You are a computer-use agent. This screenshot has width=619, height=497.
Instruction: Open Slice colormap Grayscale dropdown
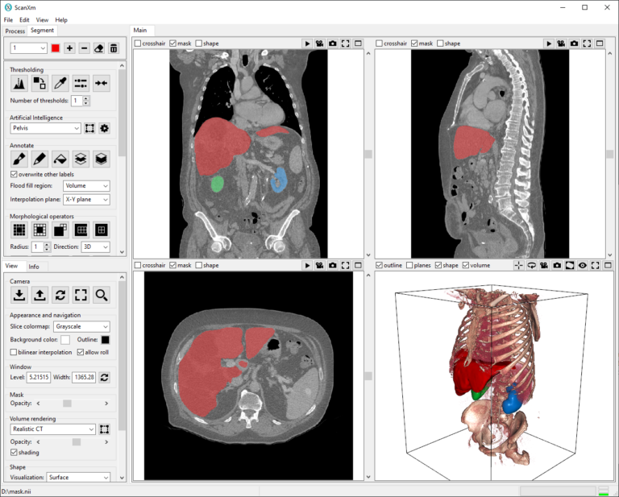(x=81, y=326)
